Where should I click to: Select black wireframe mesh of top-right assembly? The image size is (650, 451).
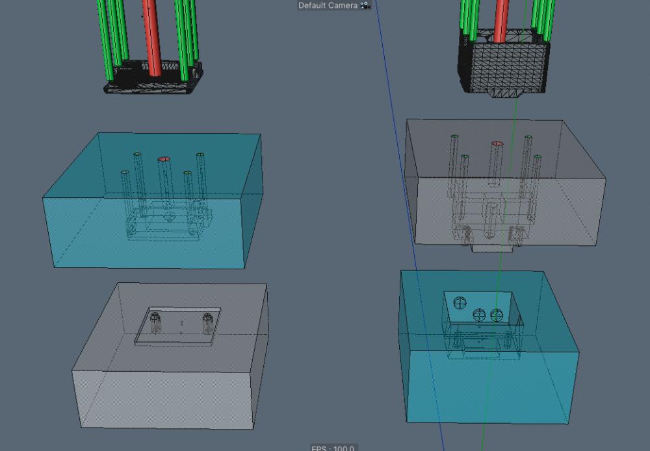507,65
